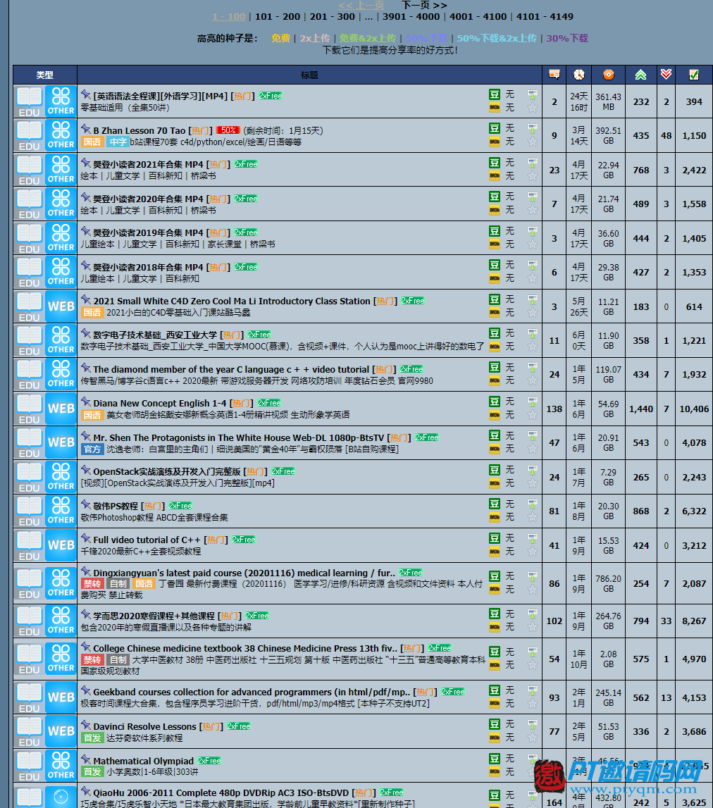The width and height of the screenshot is (713, 808).
Task: Sort by time-alive clock header icon
Action: click(x=579, y=75)
